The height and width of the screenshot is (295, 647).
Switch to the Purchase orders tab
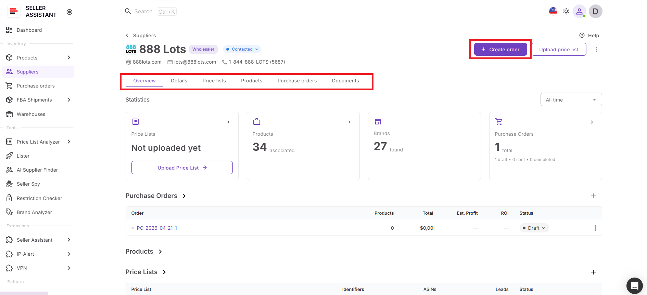(297, 81)
